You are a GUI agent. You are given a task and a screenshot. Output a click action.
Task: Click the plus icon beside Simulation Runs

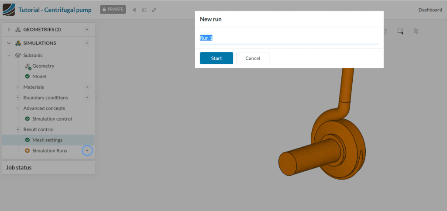[x=87, y=151]
